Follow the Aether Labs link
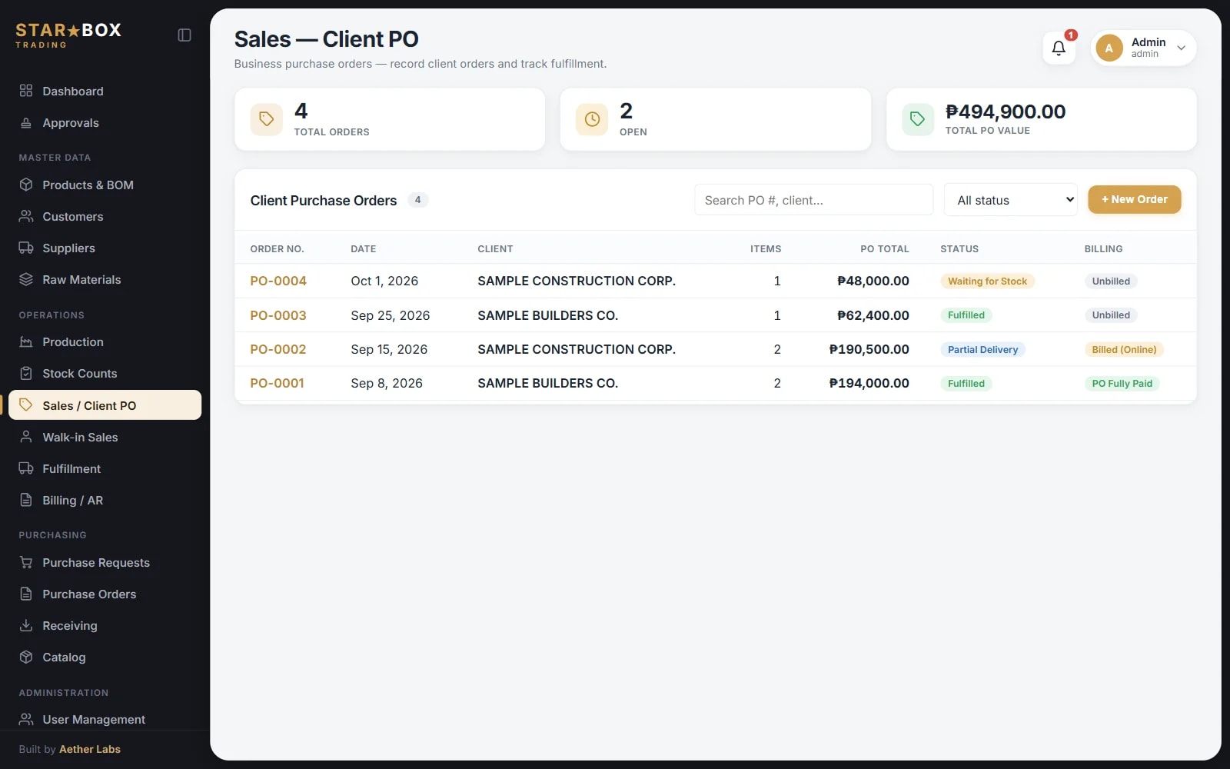 [90, 749]
